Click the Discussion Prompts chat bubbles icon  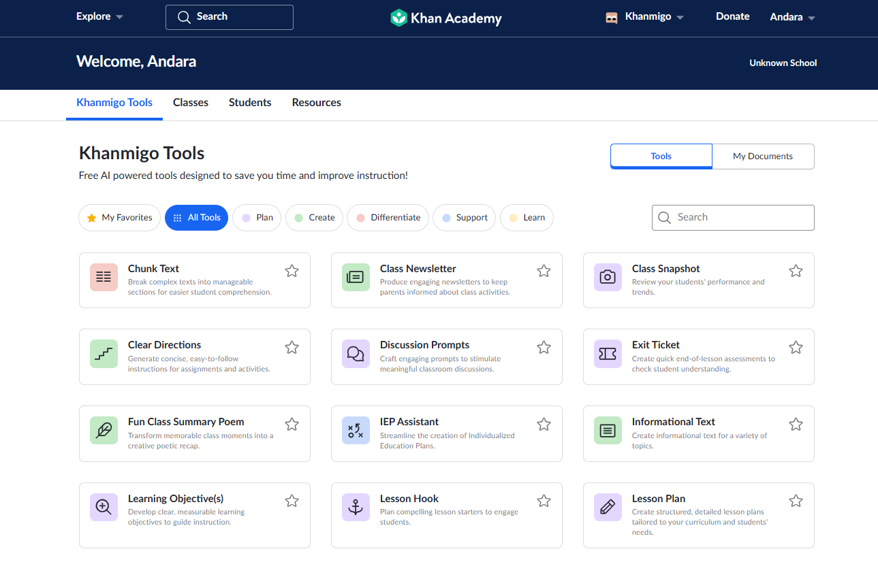pos(356,354)
